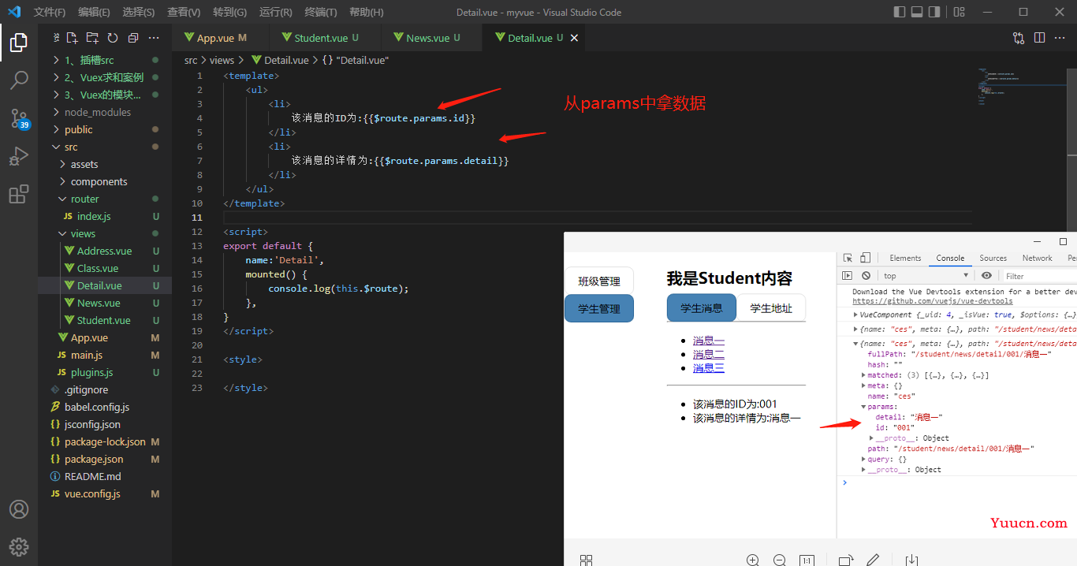Rotate the image in viewer
Screen dimensions: 1077x566
pos(846,560)
